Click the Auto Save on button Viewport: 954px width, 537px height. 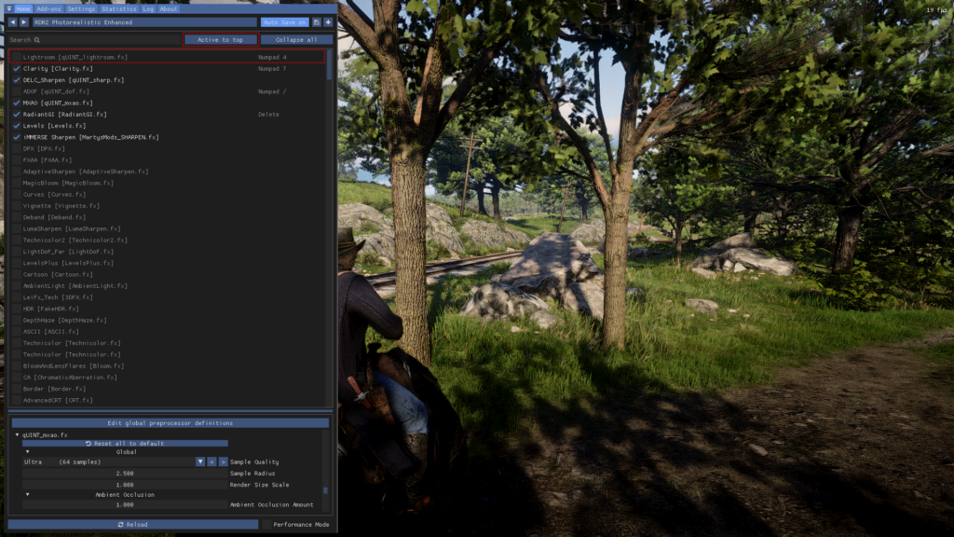[x=285, y=22]
